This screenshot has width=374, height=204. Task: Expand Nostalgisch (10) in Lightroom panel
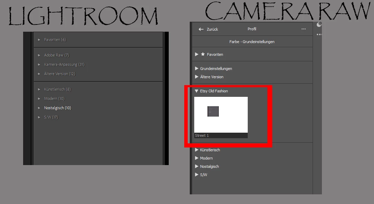pyautogui.click(x=39, y=108)
